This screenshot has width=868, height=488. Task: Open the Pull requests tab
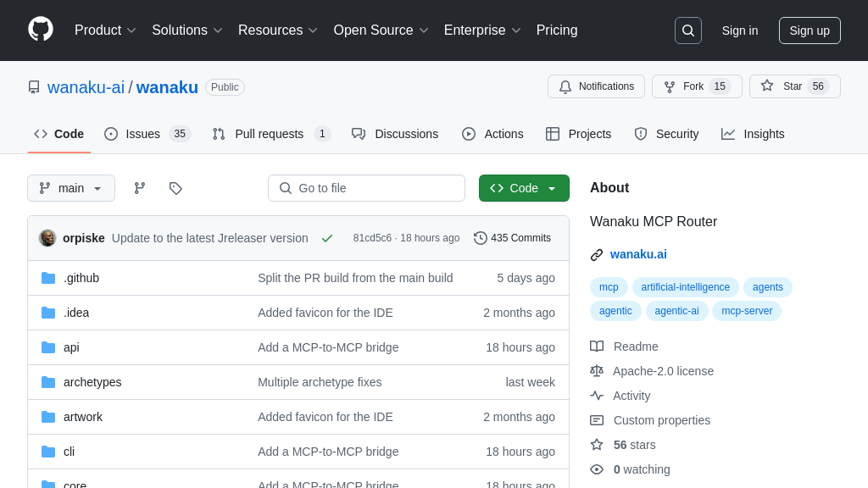(x=271, y=134)
